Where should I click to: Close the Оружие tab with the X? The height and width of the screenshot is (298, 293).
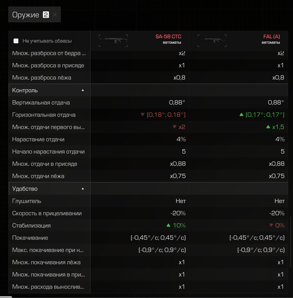point(55,14)
